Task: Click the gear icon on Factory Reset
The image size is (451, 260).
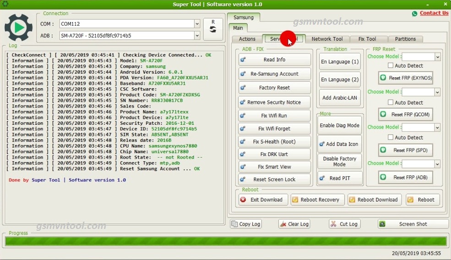Action: 243,88
